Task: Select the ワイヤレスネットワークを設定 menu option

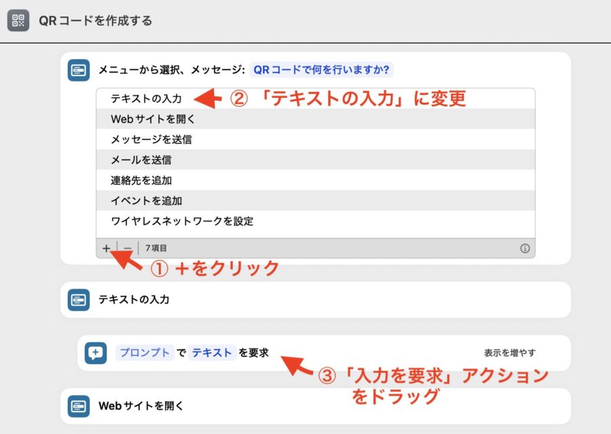Action: tap(182, 221)
